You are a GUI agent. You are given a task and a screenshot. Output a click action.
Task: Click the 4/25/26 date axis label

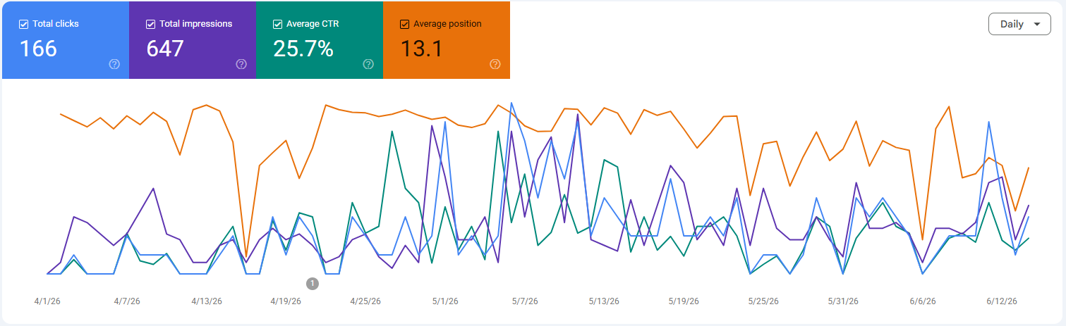[x=366, y=301]
